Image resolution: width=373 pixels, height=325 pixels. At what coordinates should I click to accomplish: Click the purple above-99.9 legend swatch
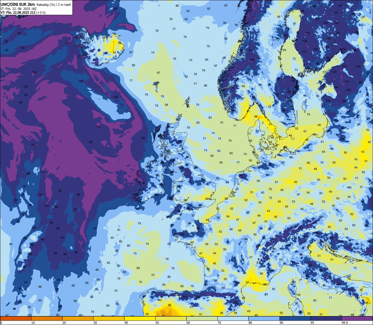click(x=357, y=318)
